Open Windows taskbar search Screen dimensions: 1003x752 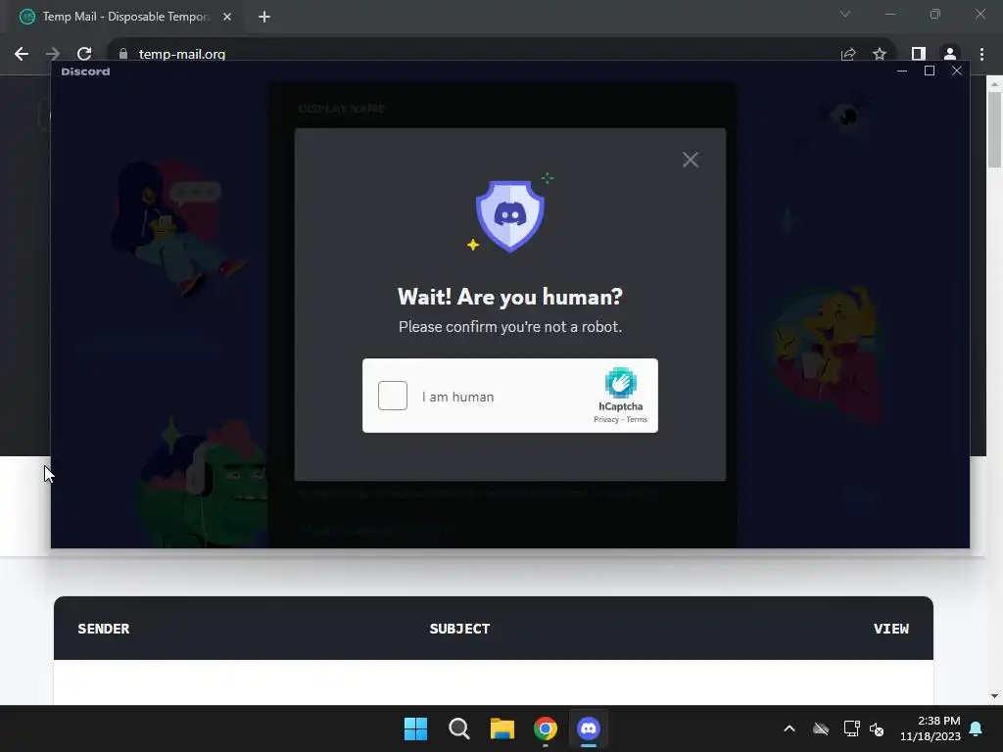tap(458, 728)
